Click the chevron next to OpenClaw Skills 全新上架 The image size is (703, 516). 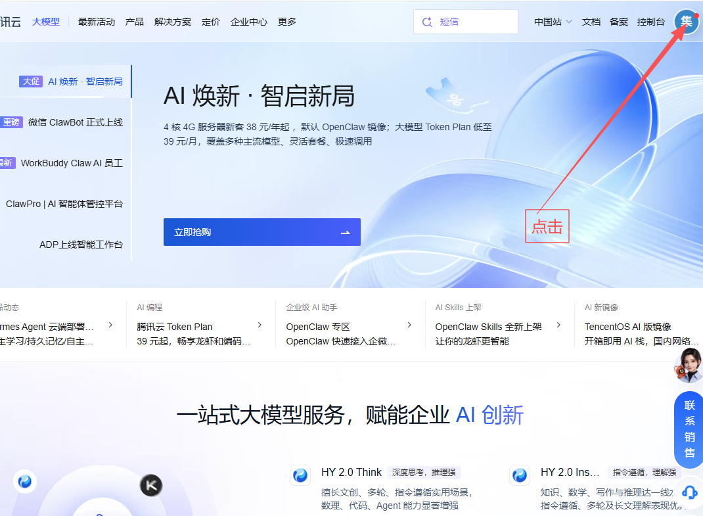[558, 325]
